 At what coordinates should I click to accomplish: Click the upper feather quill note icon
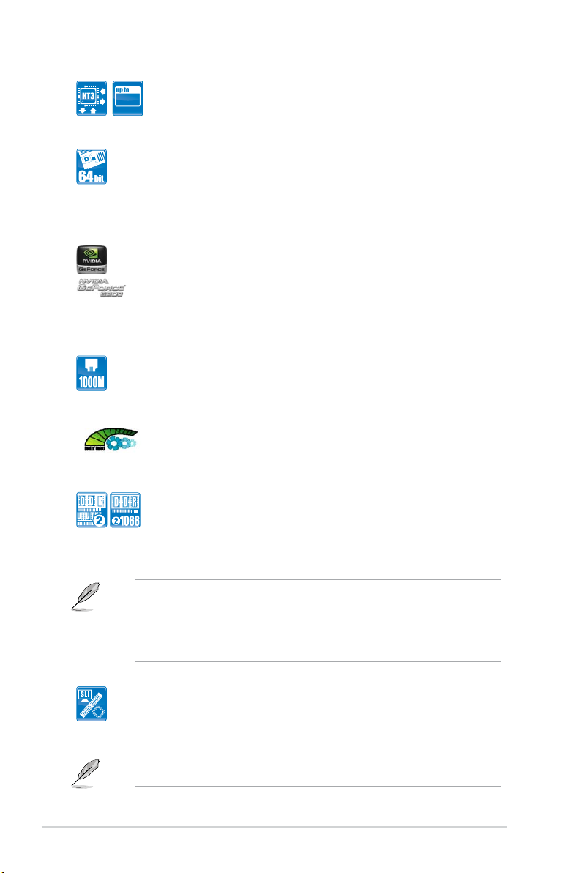pyautogui.click(x=86, y=596)
